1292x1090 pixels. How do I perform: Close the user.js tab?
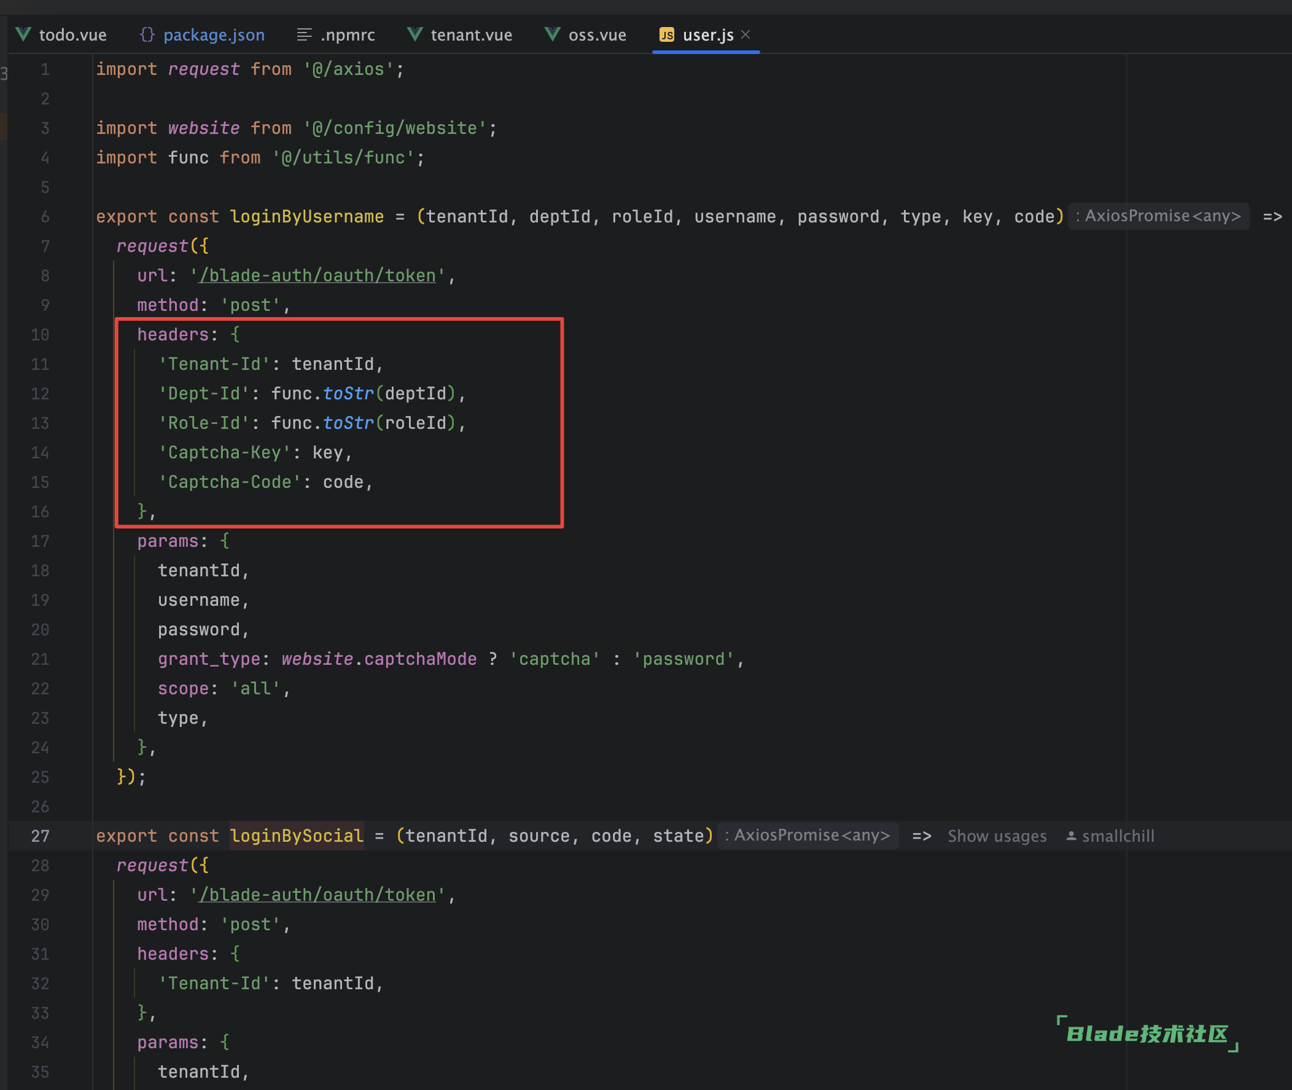tap(745, 34)
